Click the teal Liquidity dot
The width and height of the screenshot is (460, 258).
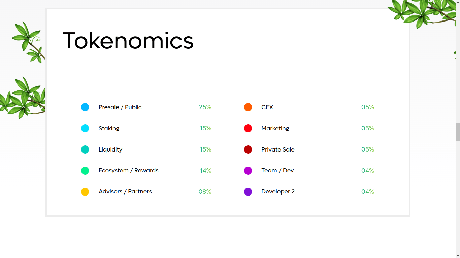tap(85, 149)
